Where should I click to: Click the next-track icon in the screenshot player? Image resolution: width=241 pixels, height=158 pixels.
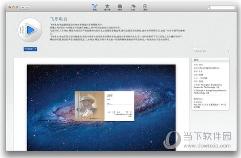[x=118, y=112]
